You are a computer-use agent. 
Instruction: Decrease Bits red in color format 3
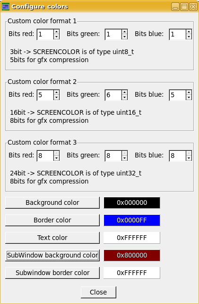56,158
